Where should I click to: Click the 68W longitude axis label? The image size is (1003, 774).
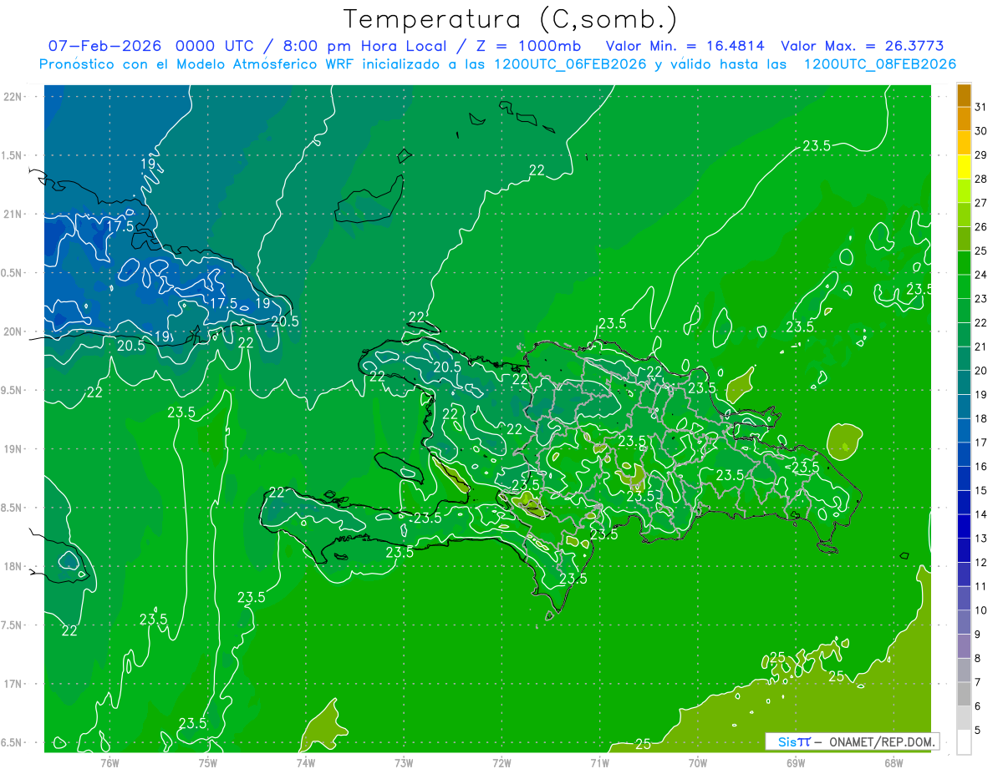tap(893, 762)
